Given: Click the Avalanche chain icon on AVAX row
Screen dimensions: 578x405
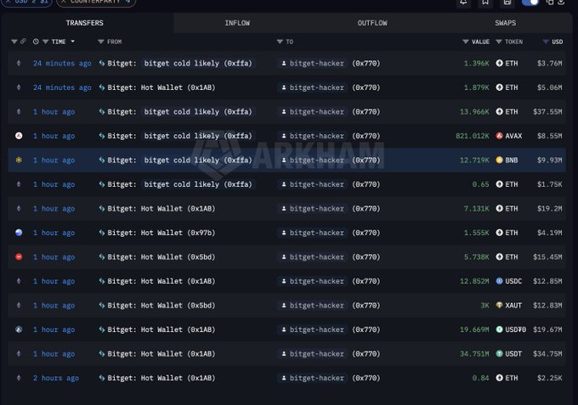Looking at the screenshot, I should 19,136.
